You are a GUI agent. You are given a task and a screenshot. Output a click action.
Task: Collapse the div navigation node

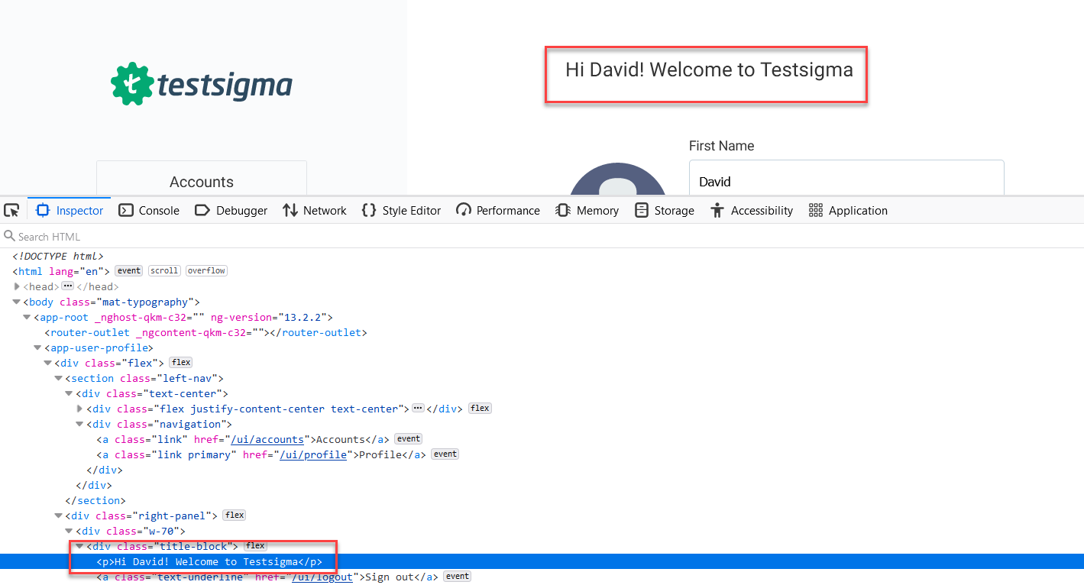tap(81, 424)
